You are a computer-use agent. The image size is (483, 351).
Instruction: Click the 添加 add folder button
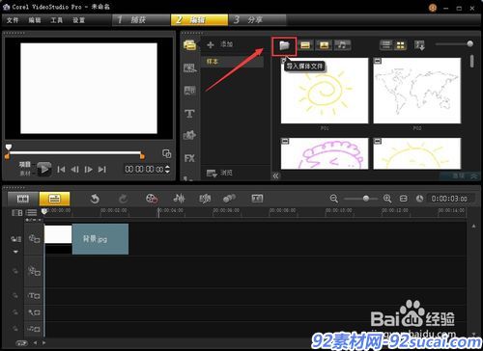coord(220,44)
